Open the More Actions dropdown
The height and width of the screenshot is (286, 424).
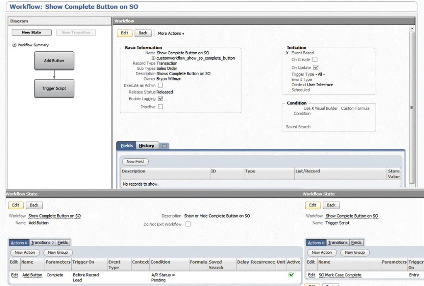point(170,33)
